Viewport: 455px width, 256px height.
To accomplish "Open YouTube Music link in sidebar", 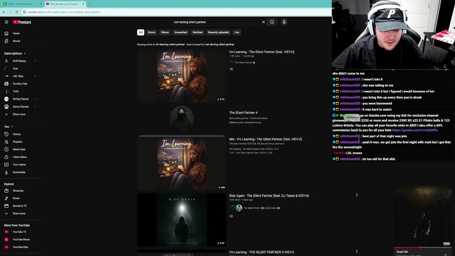I will coord(21,239).
